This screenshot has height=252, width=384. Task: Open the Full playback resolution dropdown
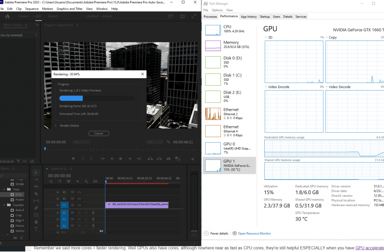point(155,142)
